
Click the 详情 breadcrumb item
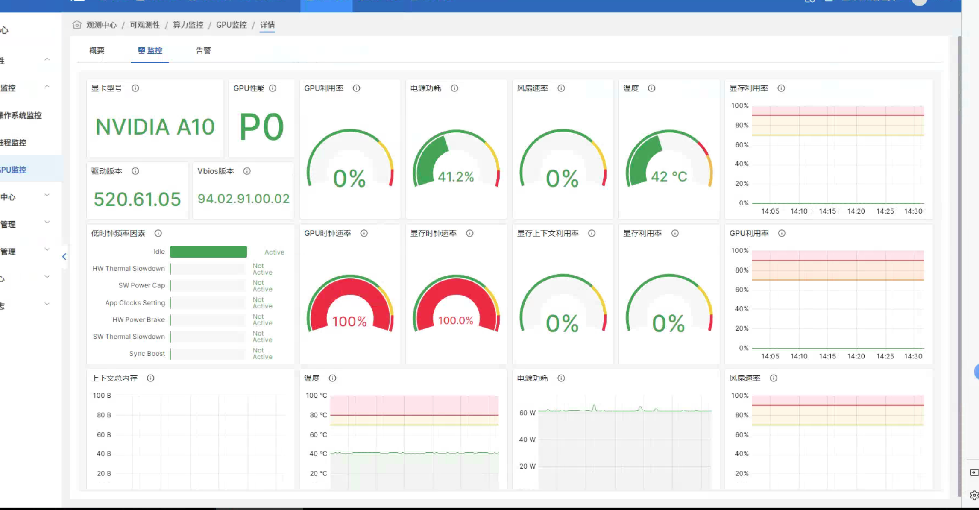(267, 25)
